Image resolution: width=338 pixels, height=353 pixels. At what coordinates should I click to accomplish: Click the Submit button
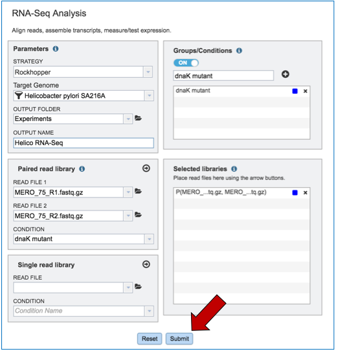pyautogui.click(x=179, y=339)
